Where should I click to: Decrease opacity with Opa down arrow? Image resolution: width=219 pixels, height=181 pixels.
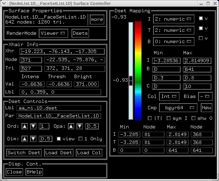click(x=80, y=126)
